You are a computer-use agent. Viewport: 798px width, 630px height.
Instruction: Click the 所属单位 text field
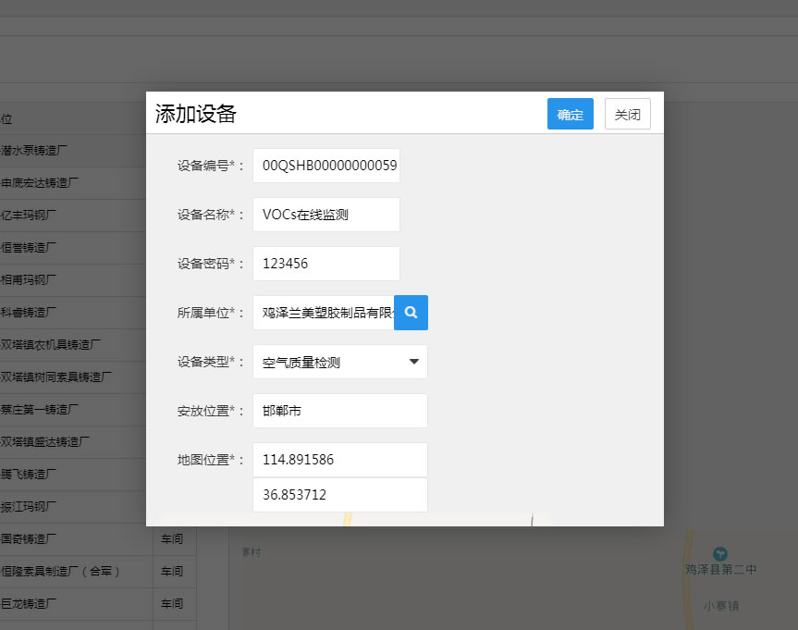point(323,313)
